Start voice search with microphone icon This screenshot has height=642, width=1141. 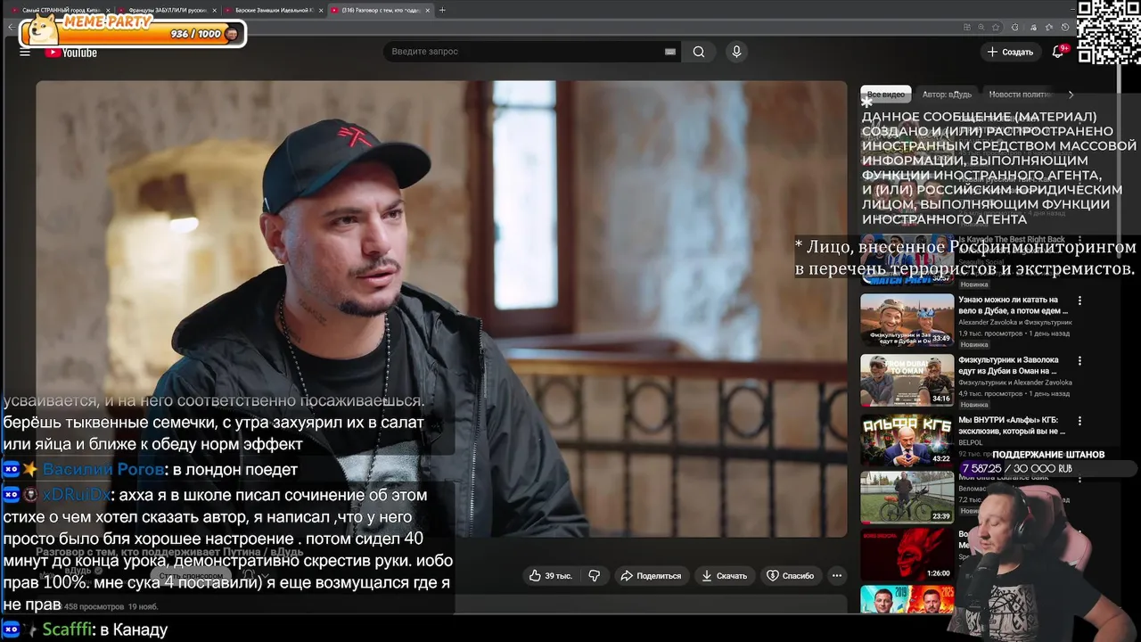[736, 52]
